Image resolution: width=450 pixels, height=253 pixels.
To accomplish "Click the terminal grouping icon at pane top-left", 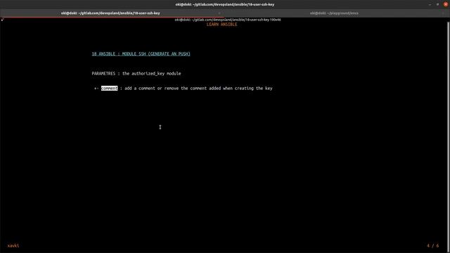I will pos(2,20).
